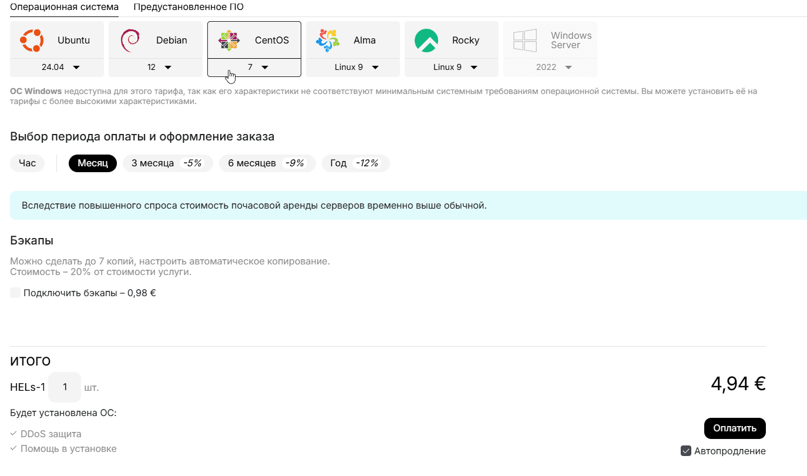Screen dimensions: 807x476
Task: Click the HELs-1 quantity field
Action: pyautogui.click(x=65, y=387)
